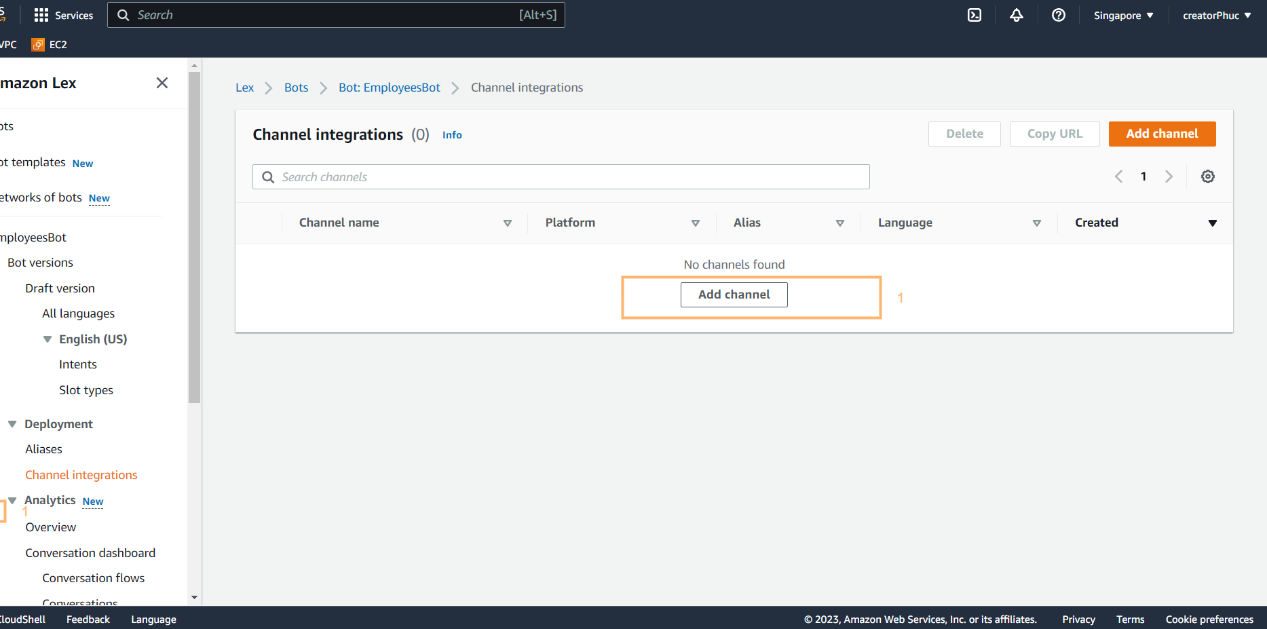The image size is (1267, 629).
Task: Open Conversation flows in sidebar
Action: click(x=93, y=578)
